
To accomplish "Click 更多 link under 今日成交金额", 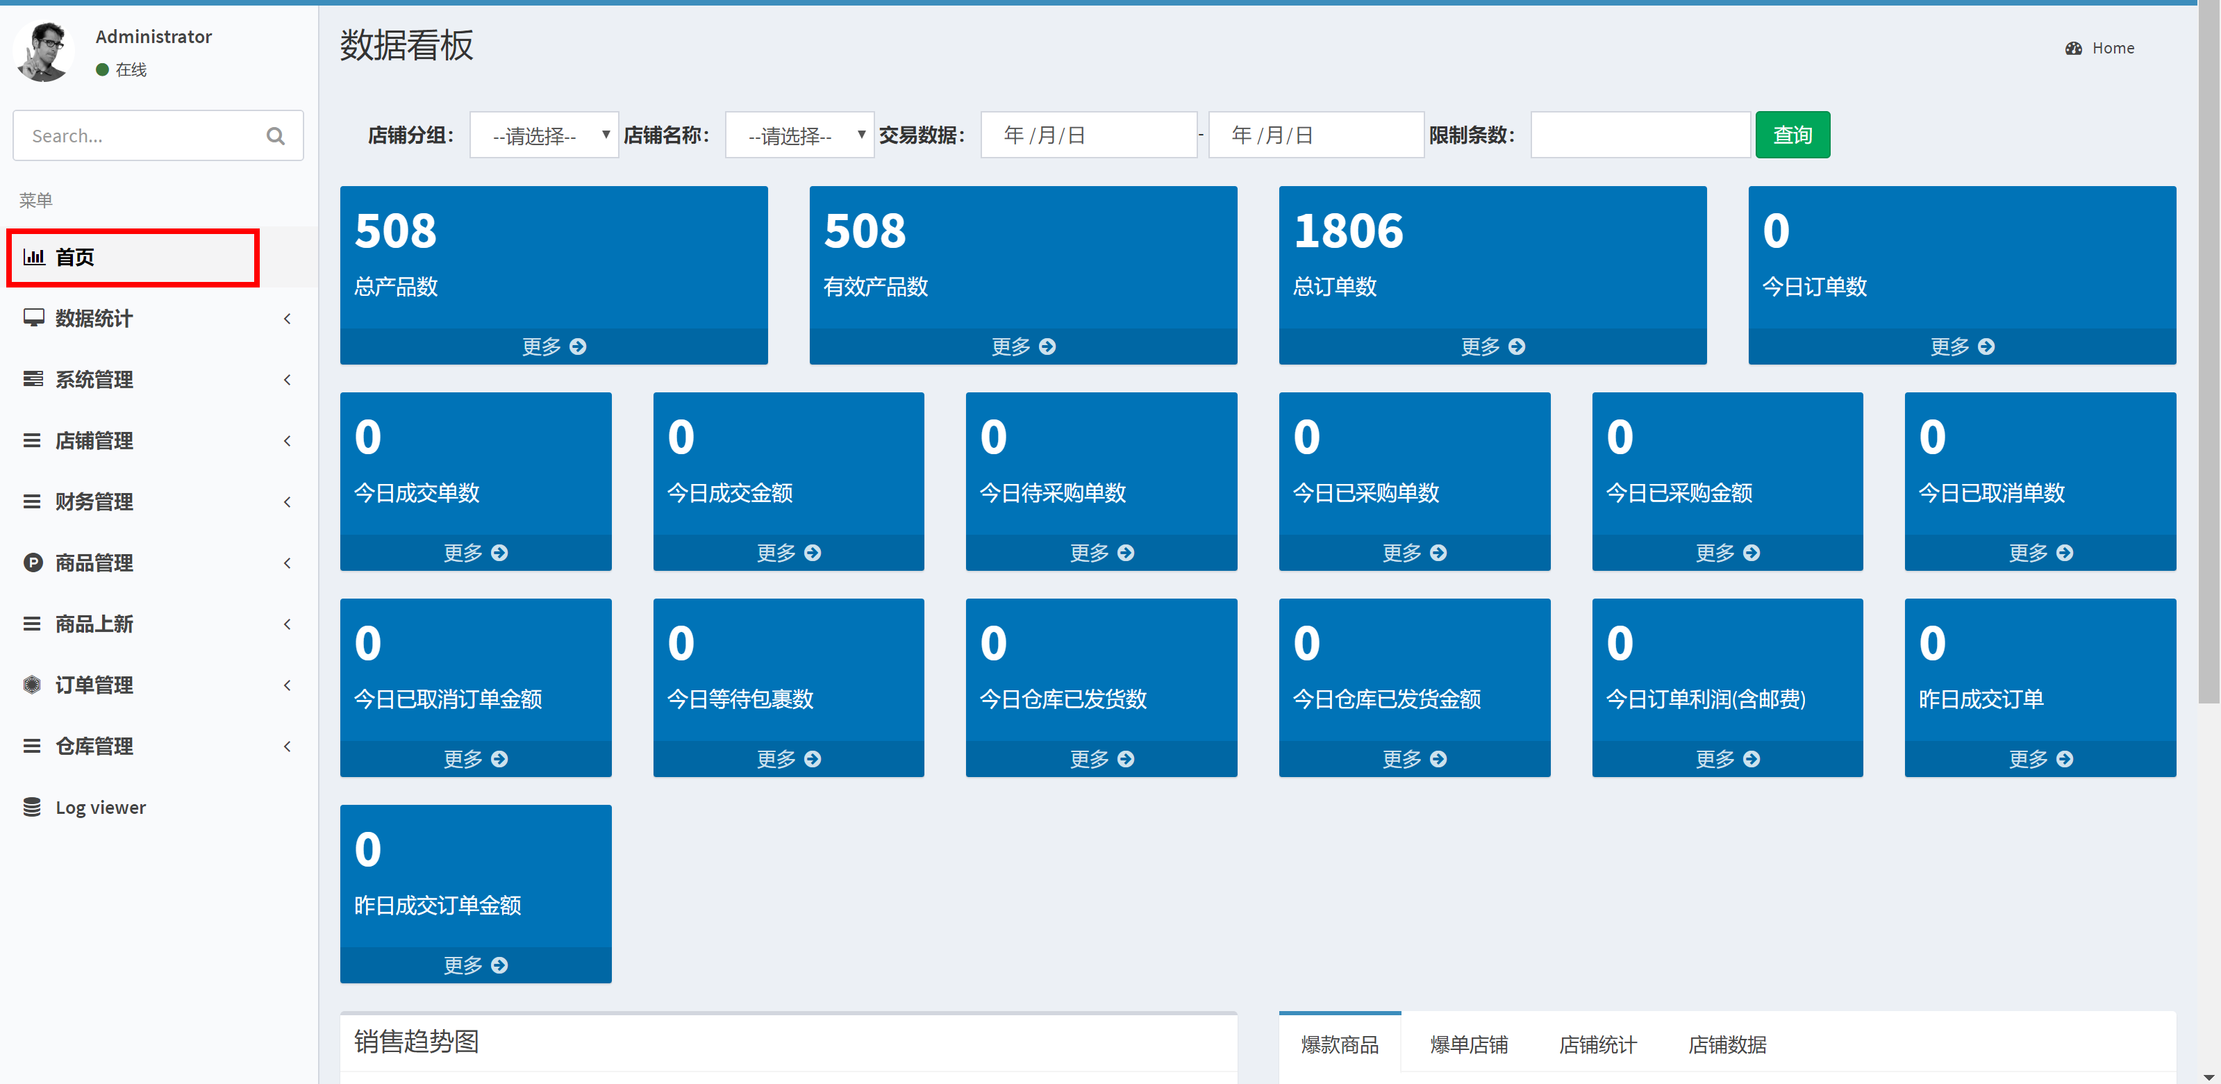I will [x=788, y=553].
